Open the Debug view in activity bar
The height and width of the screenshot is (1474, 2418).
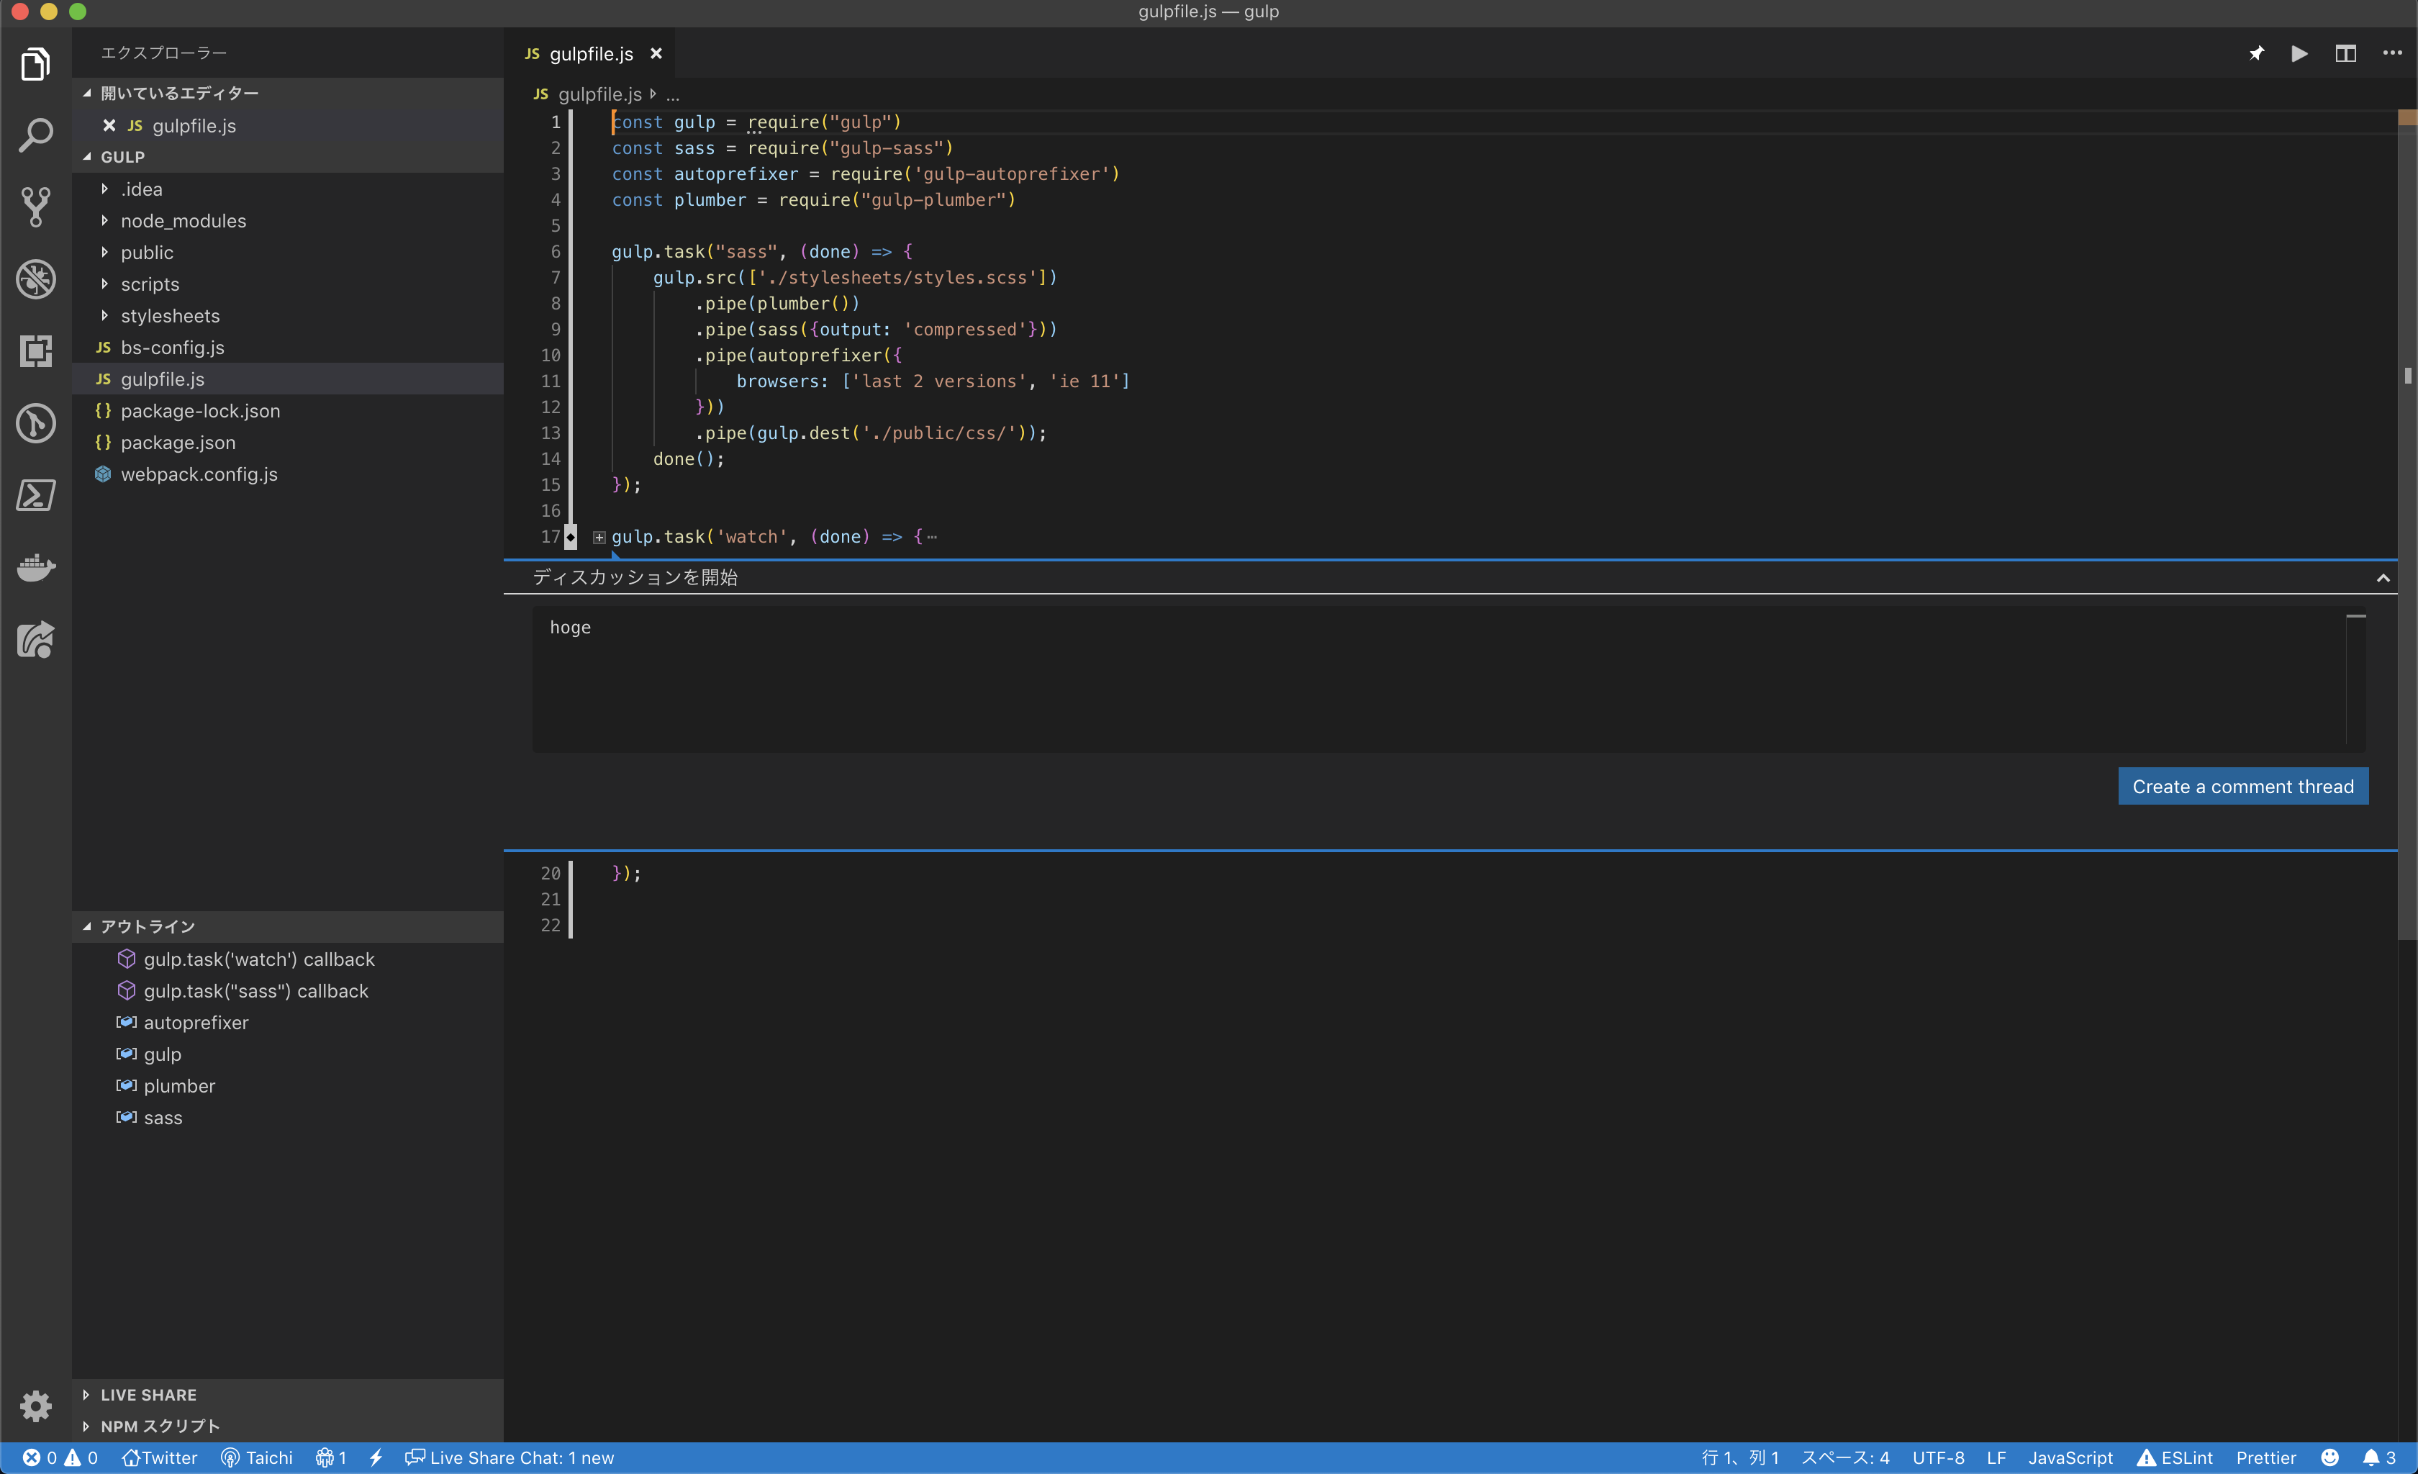point(35,279)
